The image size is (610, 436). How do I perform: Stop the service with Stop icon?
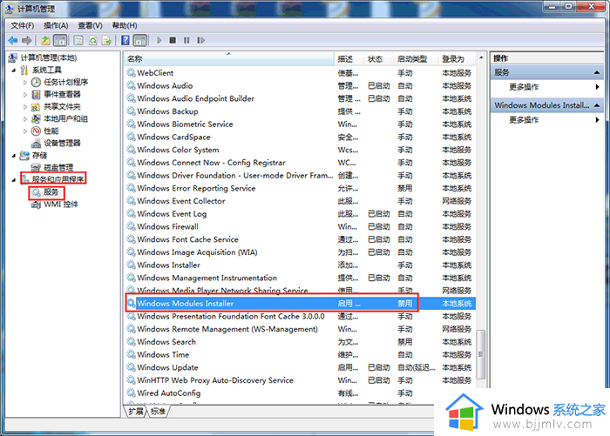pyautogui.click(x=173, y=40)
